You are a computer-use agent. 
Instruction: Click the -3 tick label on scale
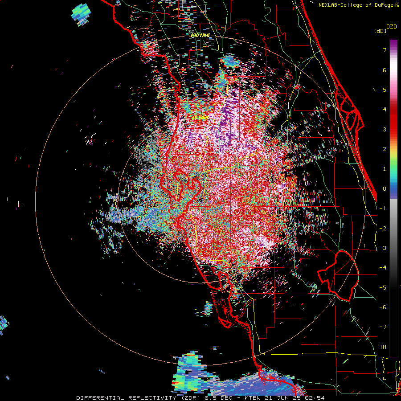tap(383, 248)
